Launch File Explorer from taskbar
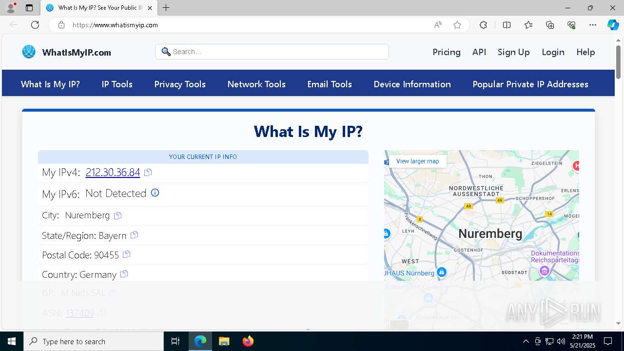This screenshot has width=624, height=351. pos(224,341)
